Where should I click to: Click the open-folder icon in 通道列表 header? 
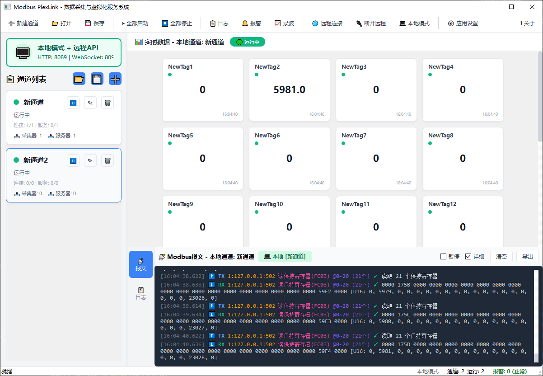point(79,79)
